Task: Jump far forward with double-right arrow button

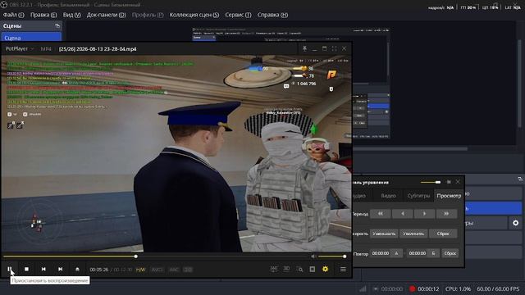Action: tap(446, 214)
